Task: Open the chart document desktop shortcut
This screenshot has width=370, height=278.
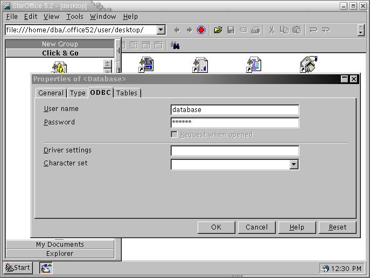Action: click(x=200, y=64)
